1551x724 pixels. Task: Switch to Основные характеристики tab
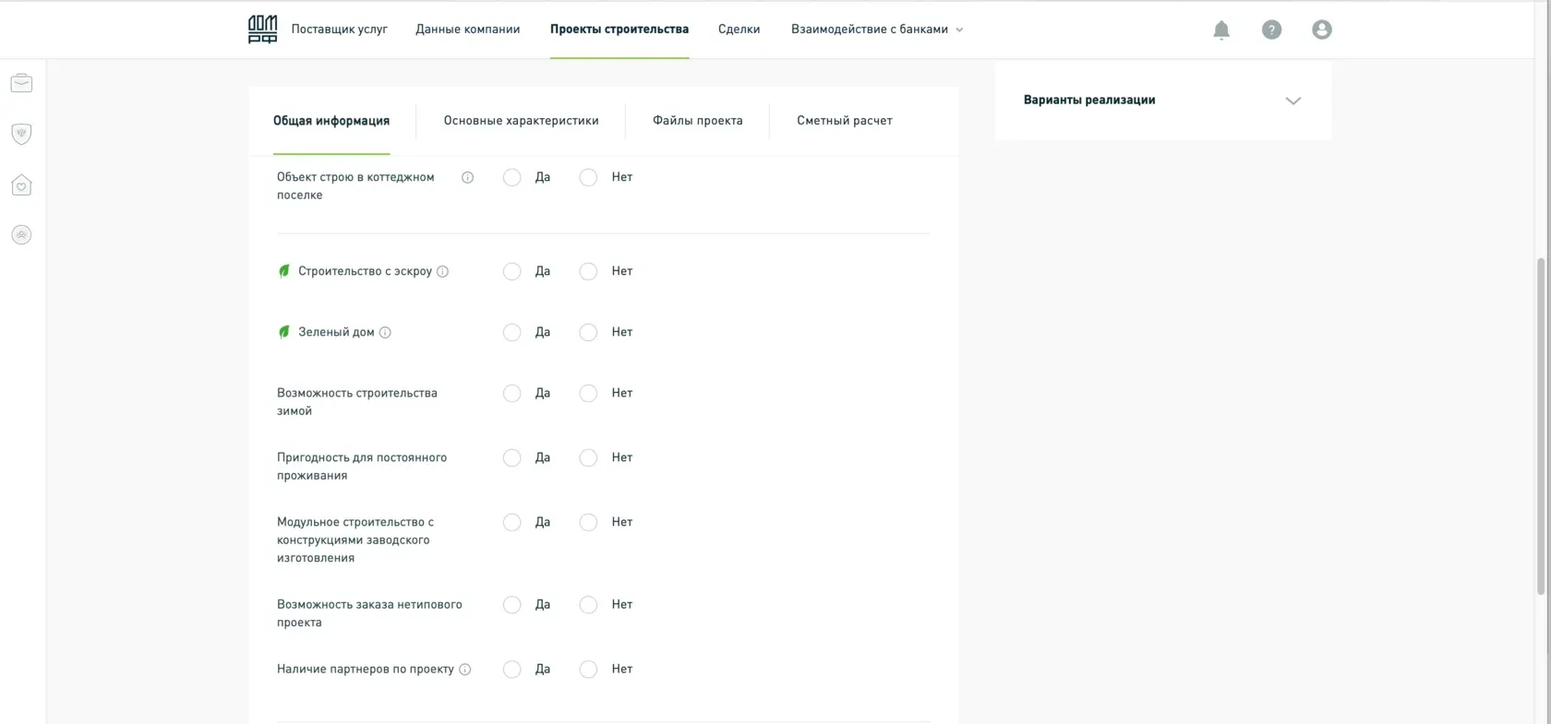(x=521, y=121)
